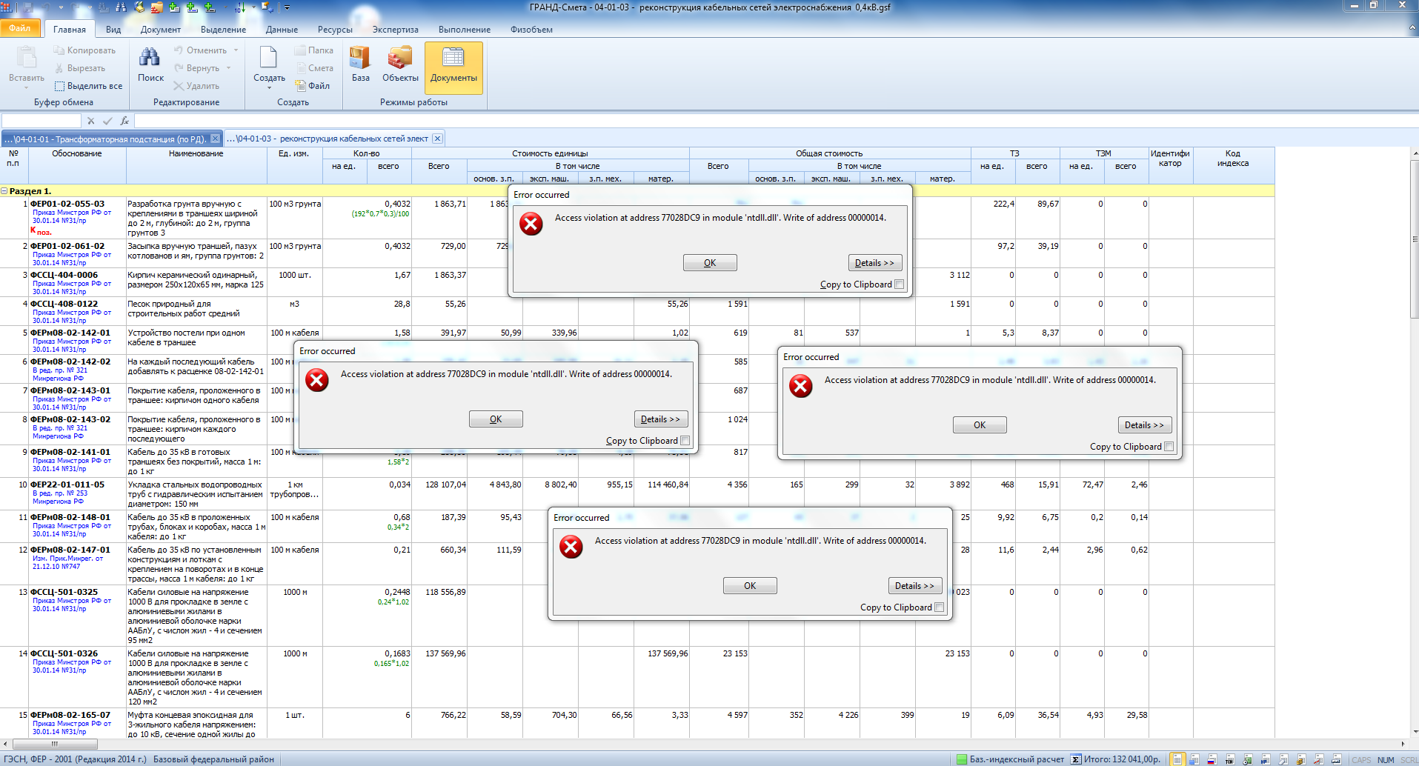Screen dimensions: 1419x766
Task: Click Выделить все selection icon
Action: (x=60, y=86)
